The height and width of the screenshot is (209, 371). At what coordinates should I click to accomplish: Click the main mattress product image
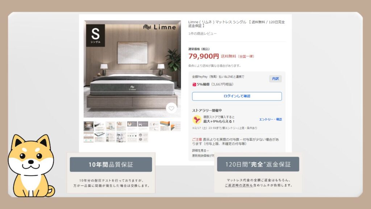132,69
